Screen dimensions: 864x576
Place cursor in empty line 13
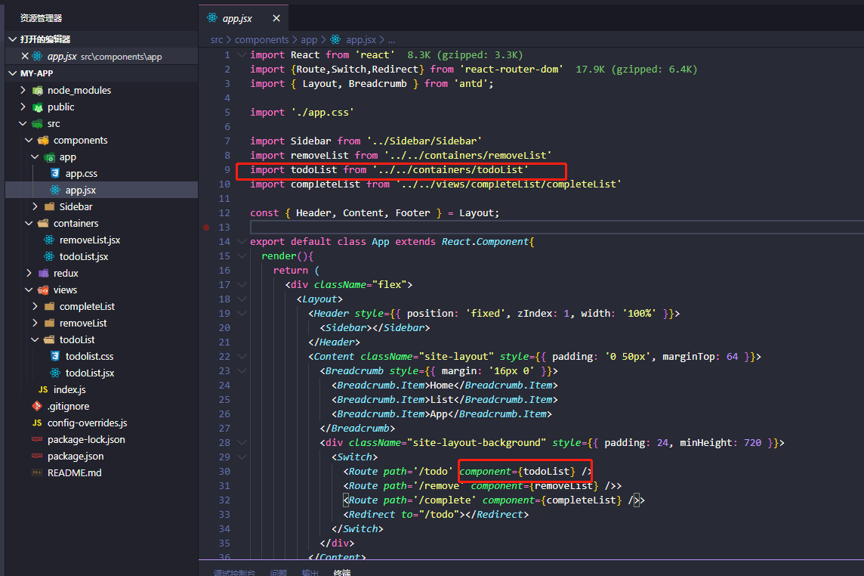pos(557,228)
